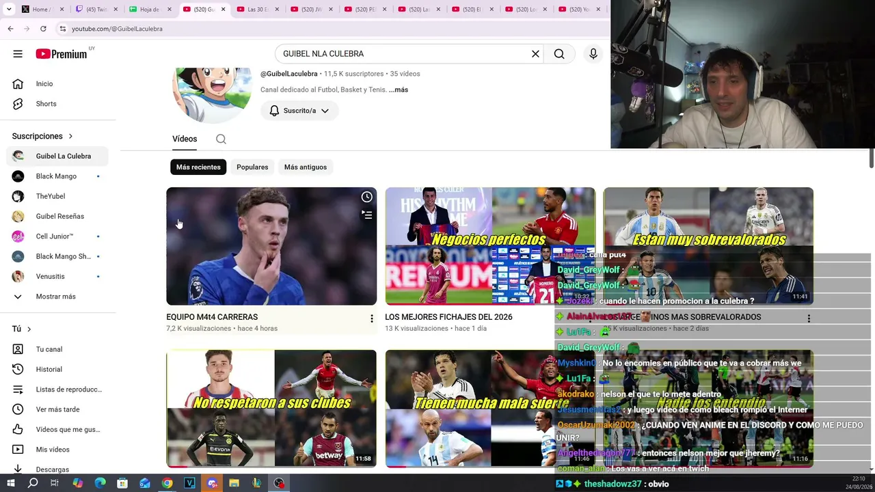
Task: Open Windows taskbar search
Action: point(33,483)
